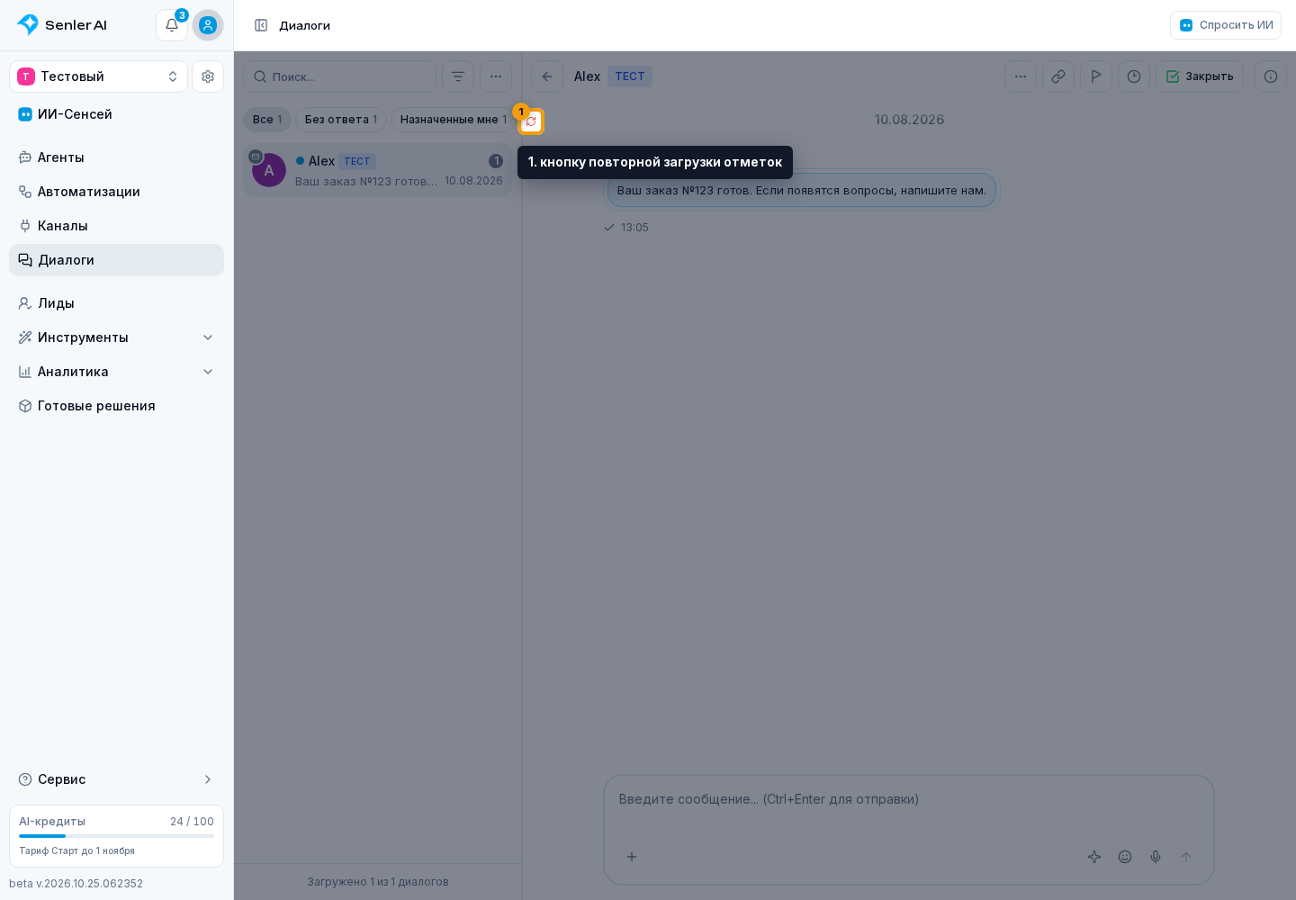Open the dialog list filter icon
The image size is (1296, 900).
pyautogui.click(x=458, y=76)
